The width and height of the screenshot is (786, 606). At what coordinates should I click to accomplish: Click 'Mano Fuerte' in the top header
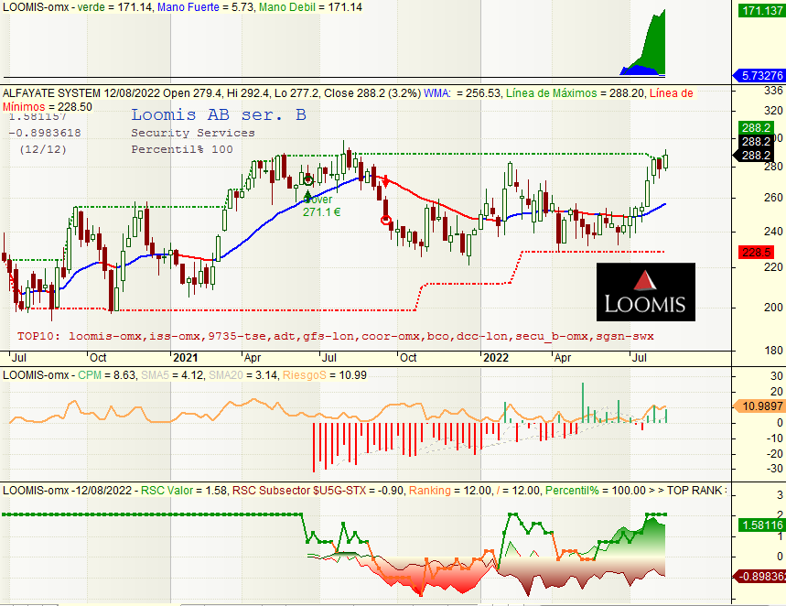pyautogui.click(x=188, y=7)
